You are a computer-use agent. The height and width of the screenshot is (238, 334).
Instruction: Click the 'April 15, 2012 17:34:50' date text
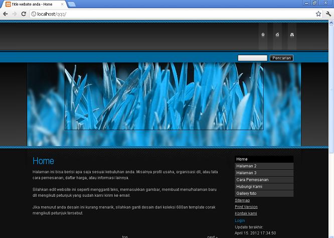point(255,233)
